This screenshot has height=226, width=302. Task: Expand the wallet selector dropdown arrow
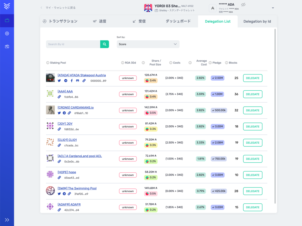coord(273,8)
